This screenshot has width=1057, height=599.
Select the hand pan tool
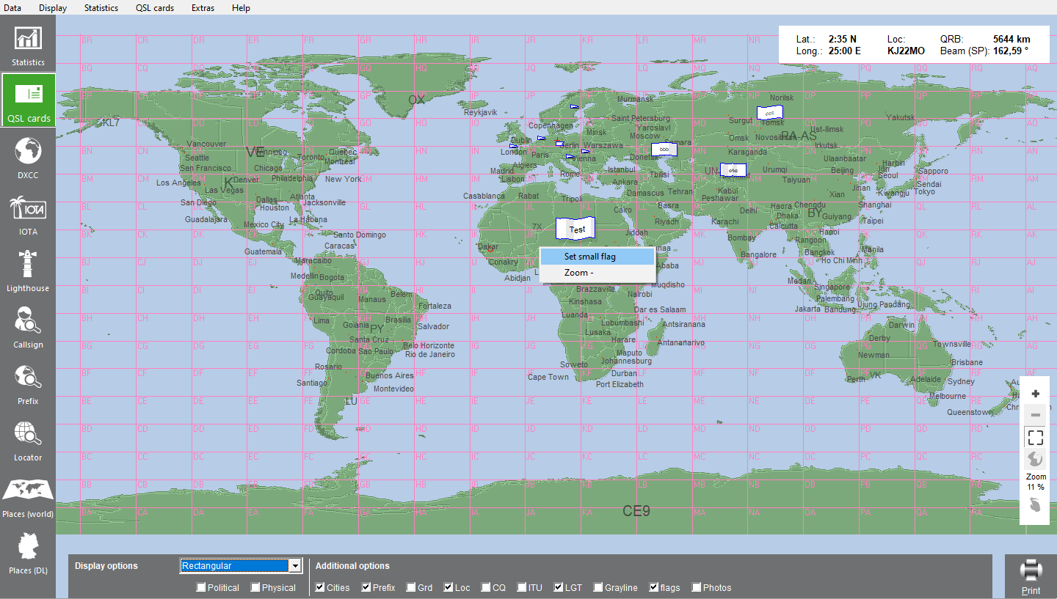[x=1036, y=506]
